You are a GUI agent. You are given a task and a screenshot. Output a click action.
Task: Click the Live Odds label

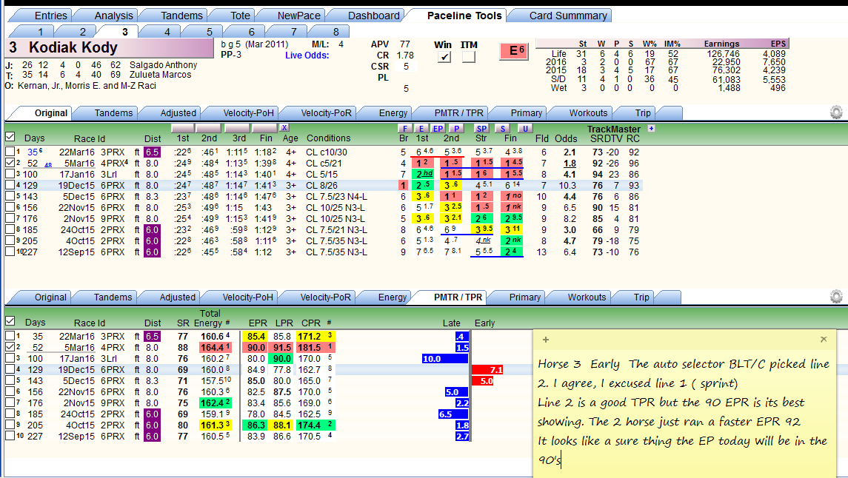307,55
